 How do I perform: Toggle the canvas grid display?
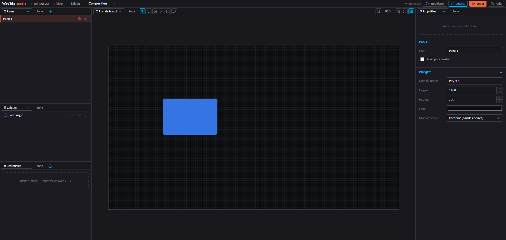(x=411, y=11)
